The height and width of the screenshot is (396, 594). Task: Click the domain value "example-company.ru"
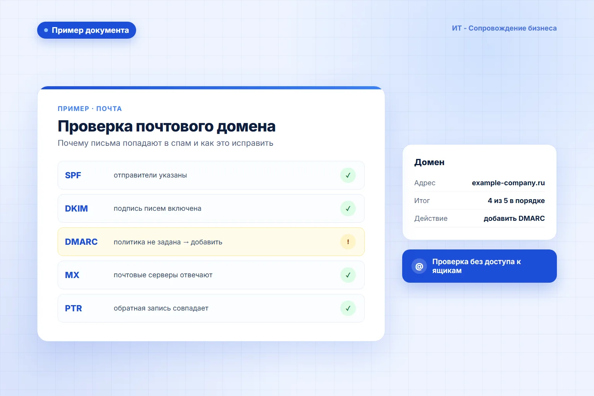click(x=508, y=183)
